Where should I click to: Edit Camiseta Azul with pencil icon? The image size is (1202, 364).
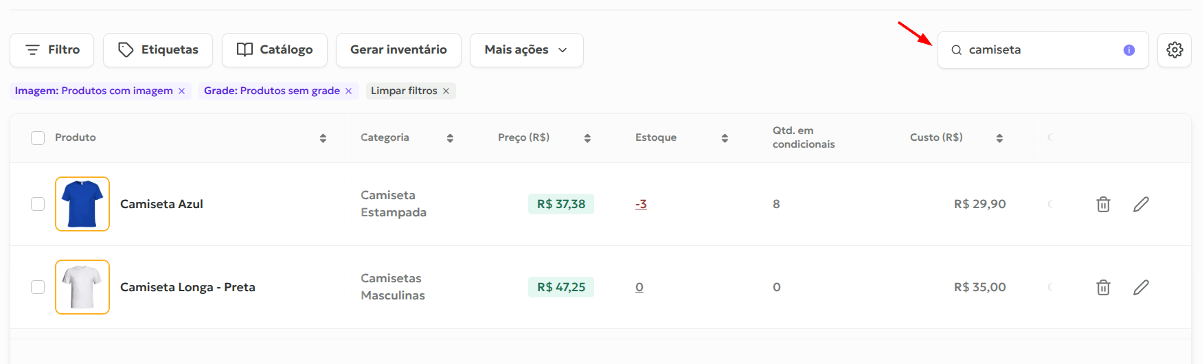pos(1141,204)
